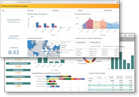The image size is (139, 97).
Task: Click Death Rate KPI label
Action: pyautogui.click(x=18, y=83)
